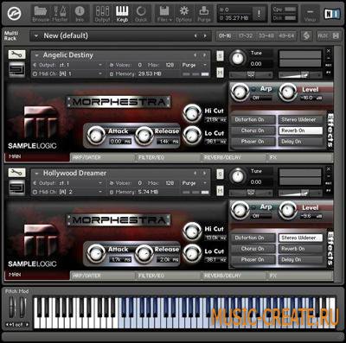Open Angelic Destiny wrench edit icon
The image size is (346, 343).
pyautogui.click(x=16, y=54)
